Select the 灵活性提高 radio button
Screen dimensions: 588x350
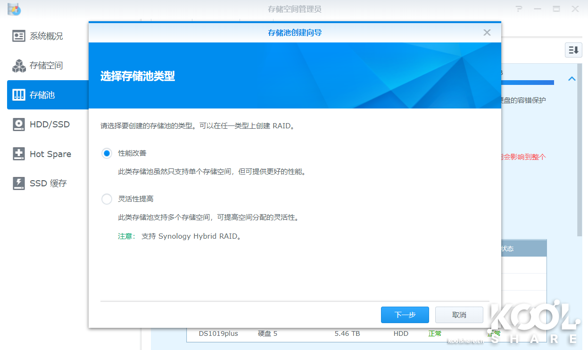(x=107, y=199)
